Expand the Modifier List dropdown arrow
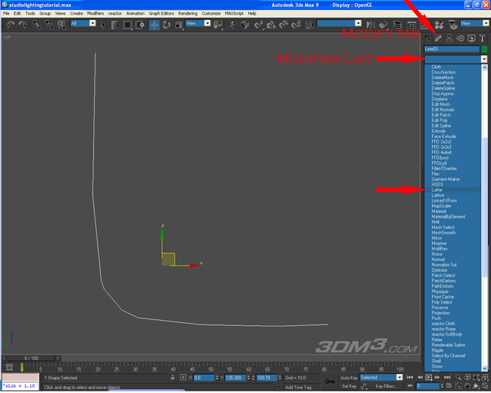The image size is (491, 393). click(x=484, y=60)
